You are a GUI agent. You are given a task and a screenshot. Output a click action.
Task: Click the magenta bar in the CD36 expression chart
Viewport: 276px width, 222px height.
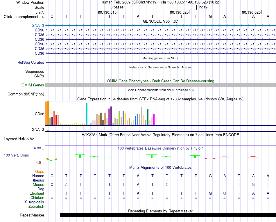[154, 120]
